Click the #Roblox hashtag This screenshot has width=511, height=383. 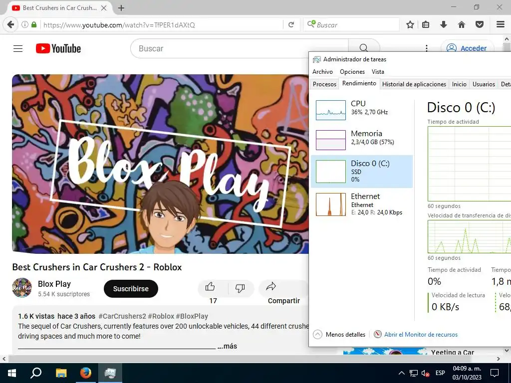click(x=161, y=316)
